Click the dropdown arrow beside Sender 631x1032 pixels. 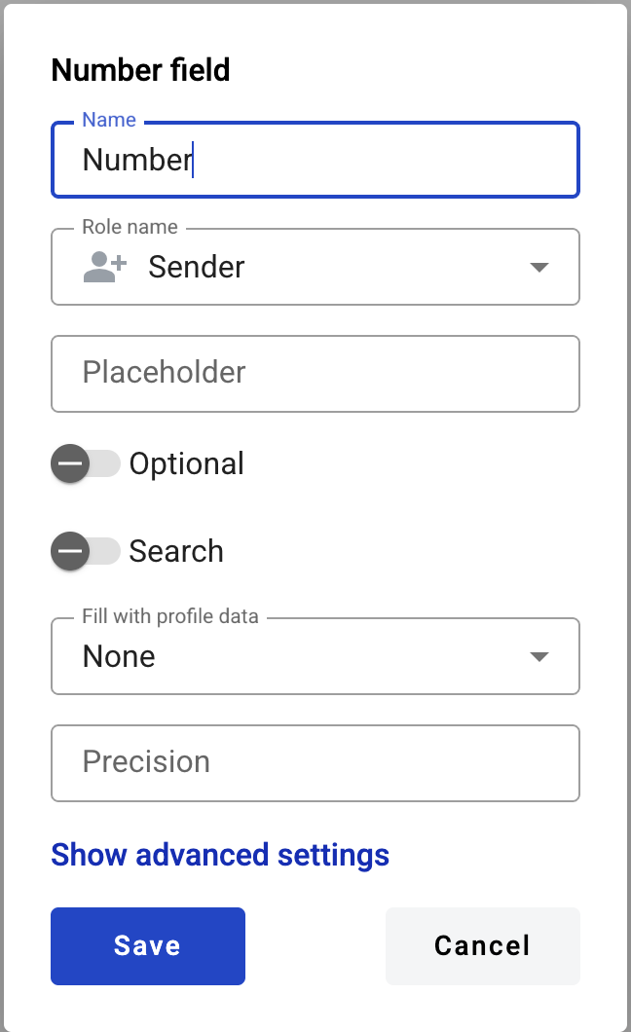pyautogui.click(x=538, y=267)
